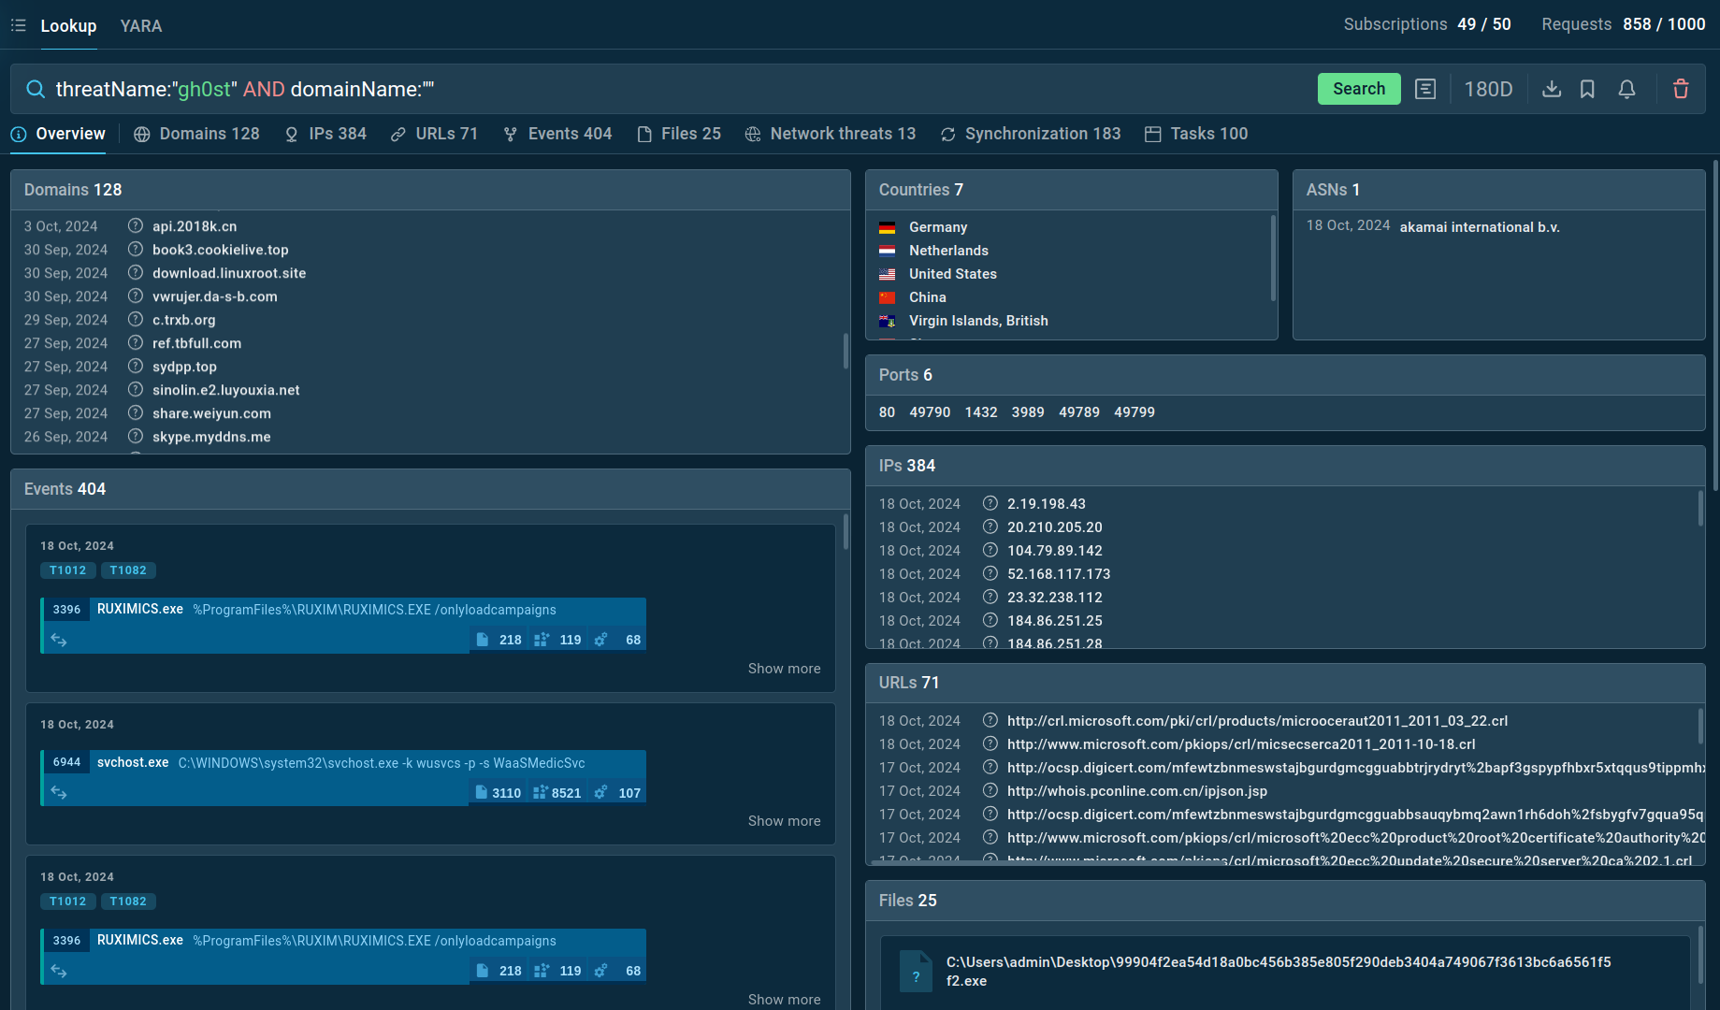
Task: Click the bookmark icon in search bar
Action: 1587,89
